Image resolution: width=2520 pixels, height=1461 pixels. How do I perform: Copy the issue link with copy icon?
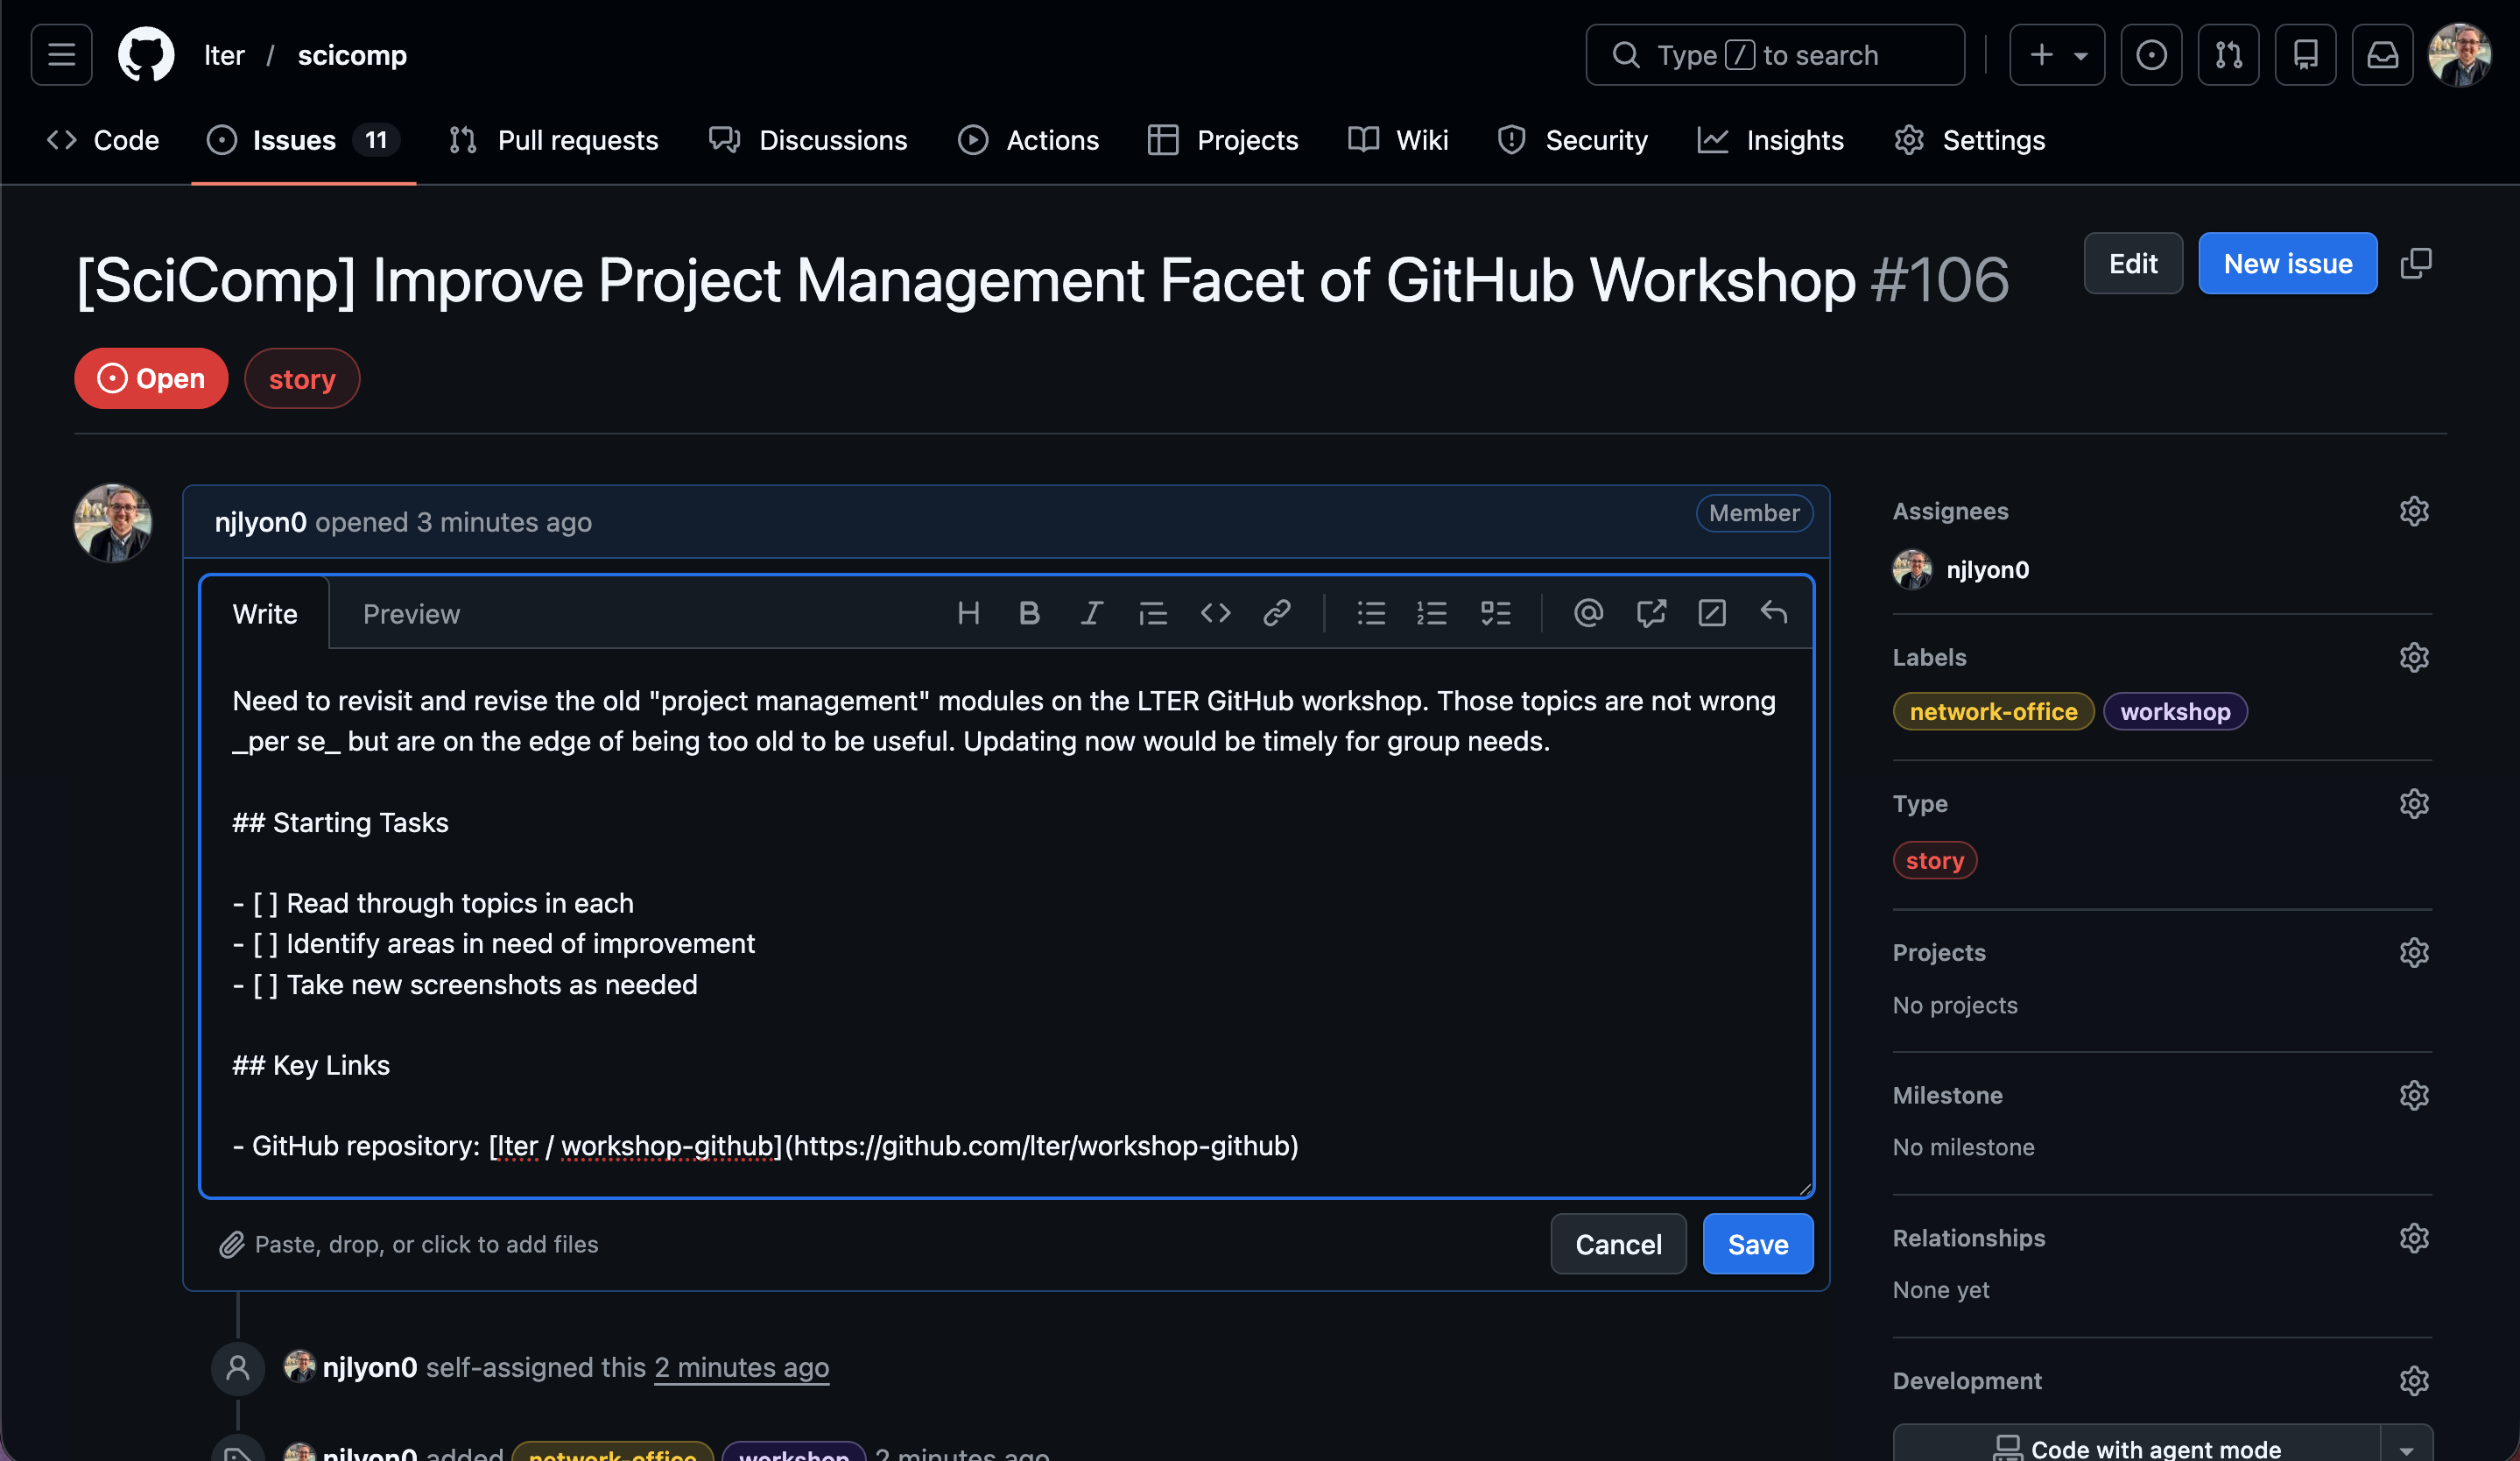(2416, 263)
